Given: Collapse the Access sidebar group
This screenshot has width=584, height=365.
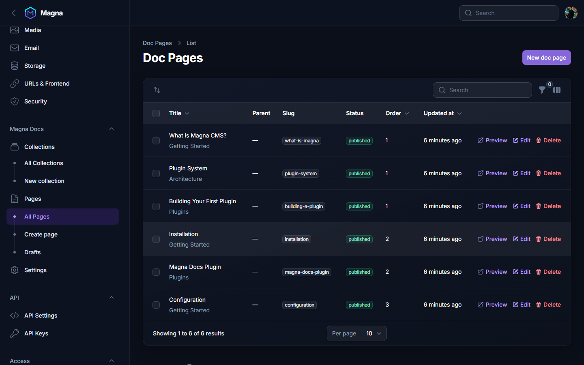Looking at the screenshot, I should [112, 361].
